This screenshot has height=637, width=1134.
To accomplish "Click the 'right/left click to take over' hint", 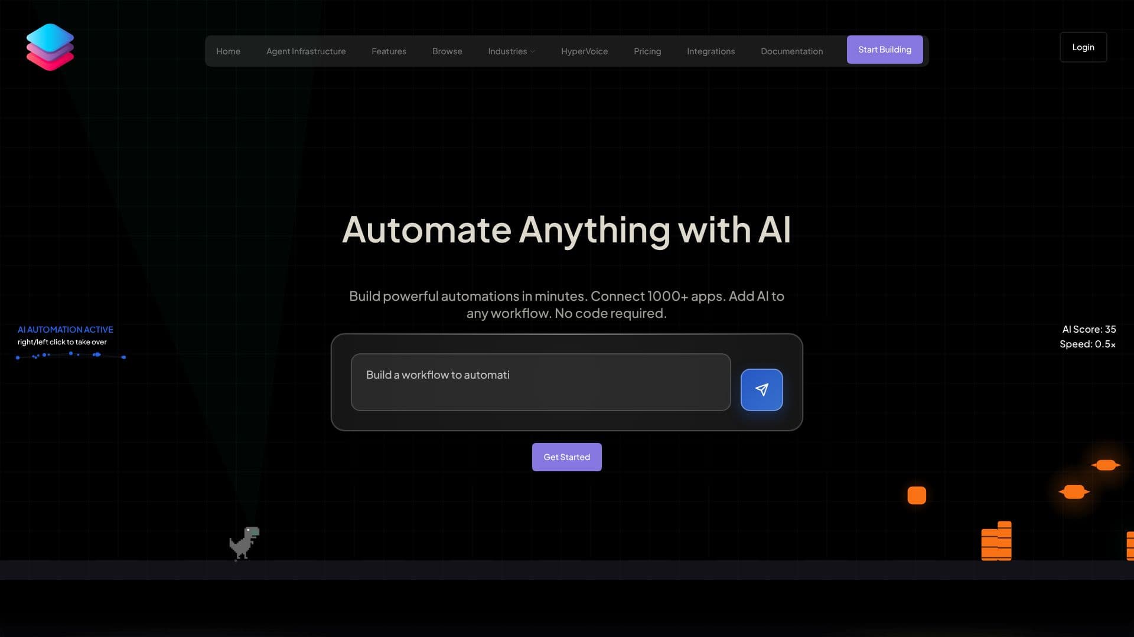I will tap(62, 342).
